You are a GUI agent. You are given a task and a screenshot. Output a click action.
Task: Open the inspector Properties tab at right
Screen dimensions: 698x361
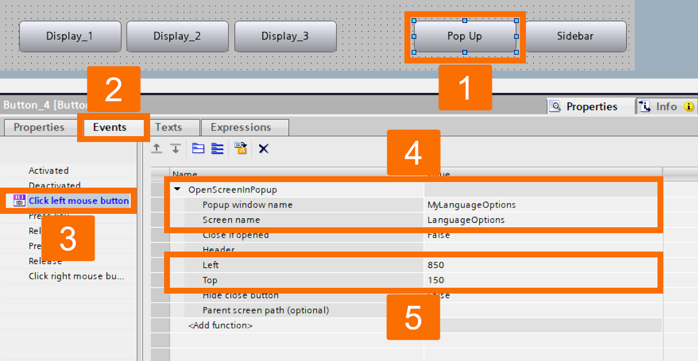[x=591, y=106]
